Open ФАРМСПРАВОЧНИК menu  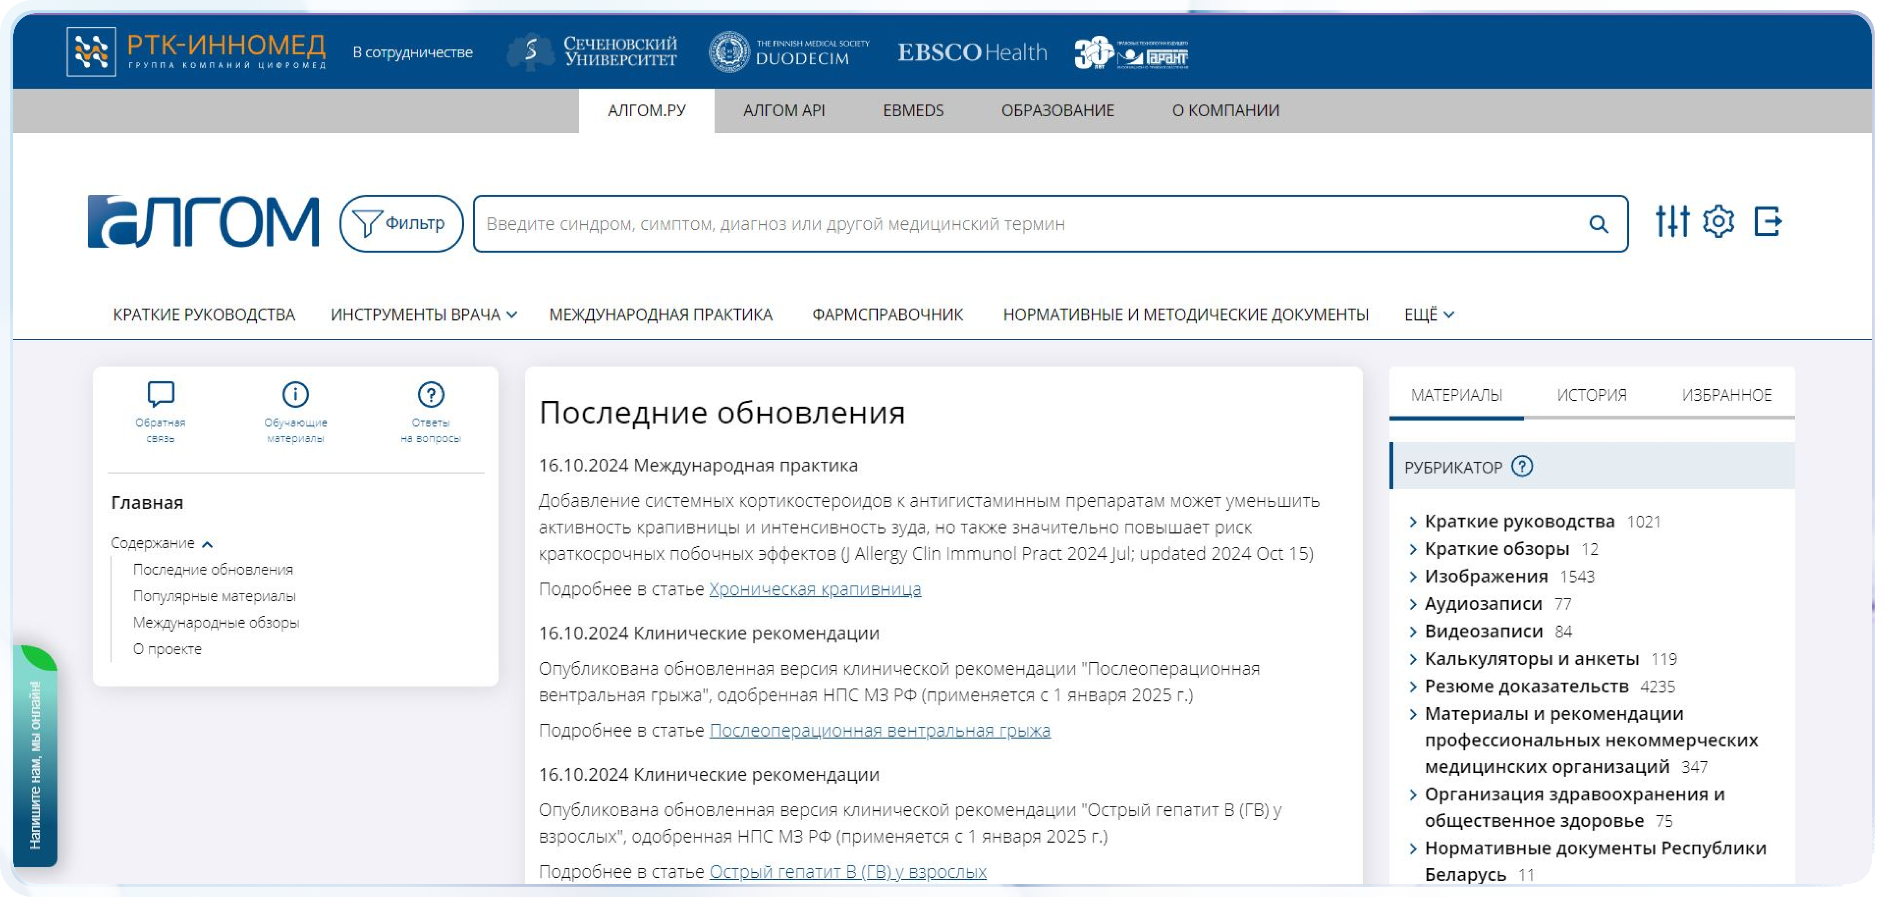pyautogui.click(x=888, y=314)
